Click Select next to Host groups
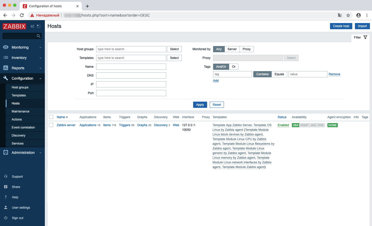Screen dimensions: 372x226 coord(174,49)
